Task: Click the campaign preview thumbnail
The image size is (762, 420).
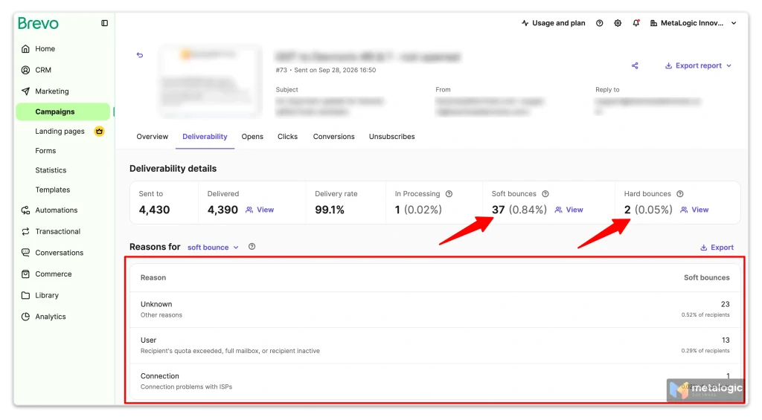Action: pyautogui.click(x=210, y=82)
